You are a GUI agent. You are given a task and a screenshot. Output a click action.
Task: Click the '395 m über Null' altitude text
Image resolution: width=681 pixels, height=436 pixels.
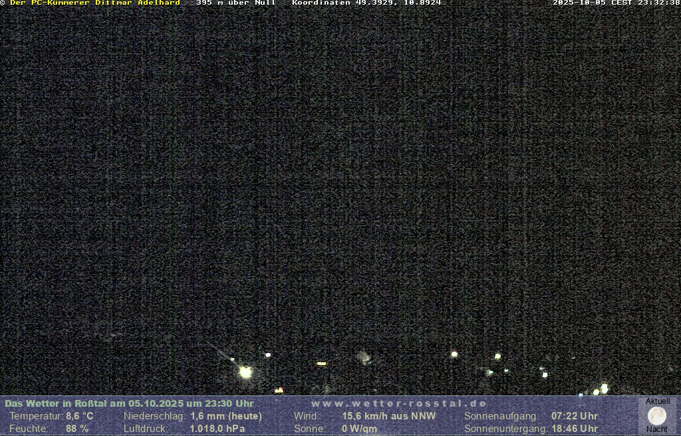(x=236, y=3)
